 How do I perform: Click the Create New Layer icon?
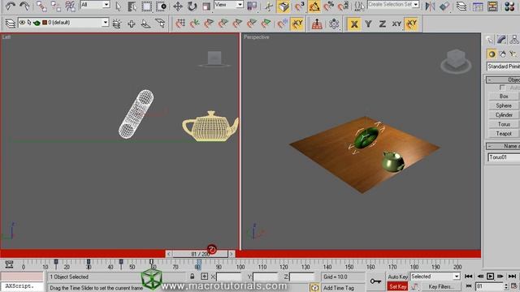pos(117,24)
